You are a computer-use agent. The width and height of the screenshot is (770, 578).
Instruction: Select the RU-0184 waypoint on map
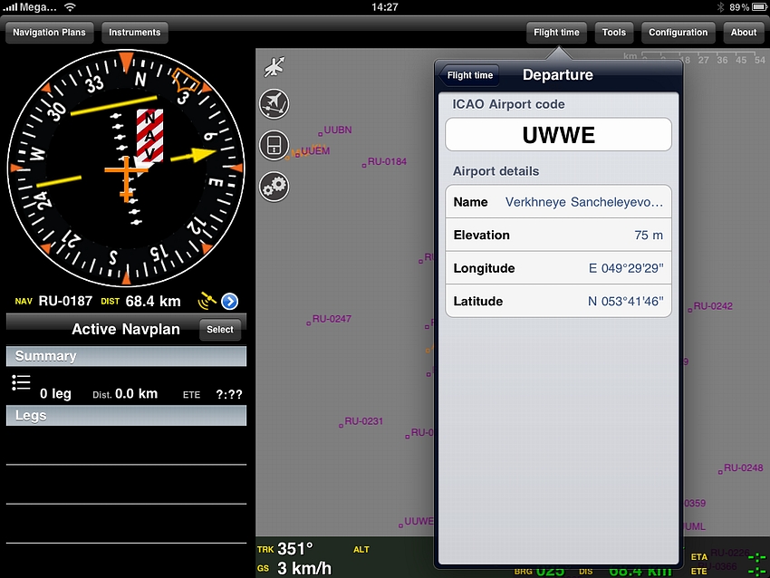[384, 162]
